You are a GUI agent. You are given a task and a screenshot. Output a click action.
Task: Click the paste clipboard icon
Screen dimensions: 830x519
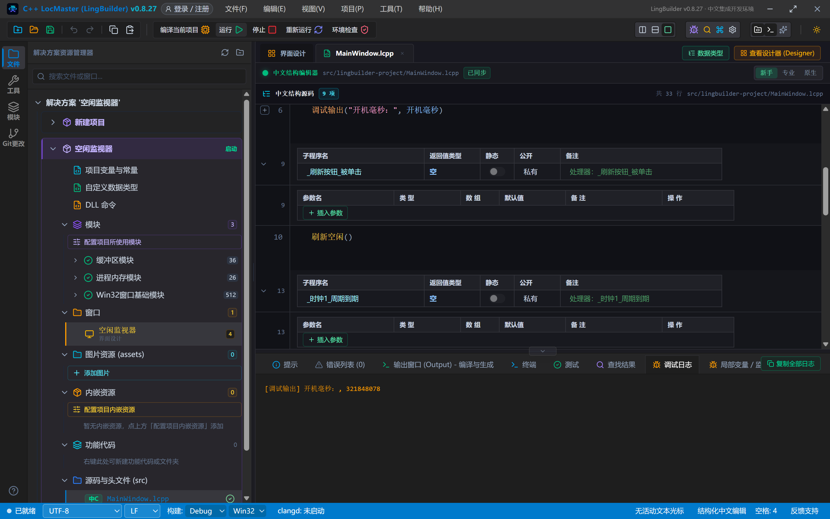(x=130, y=30)
